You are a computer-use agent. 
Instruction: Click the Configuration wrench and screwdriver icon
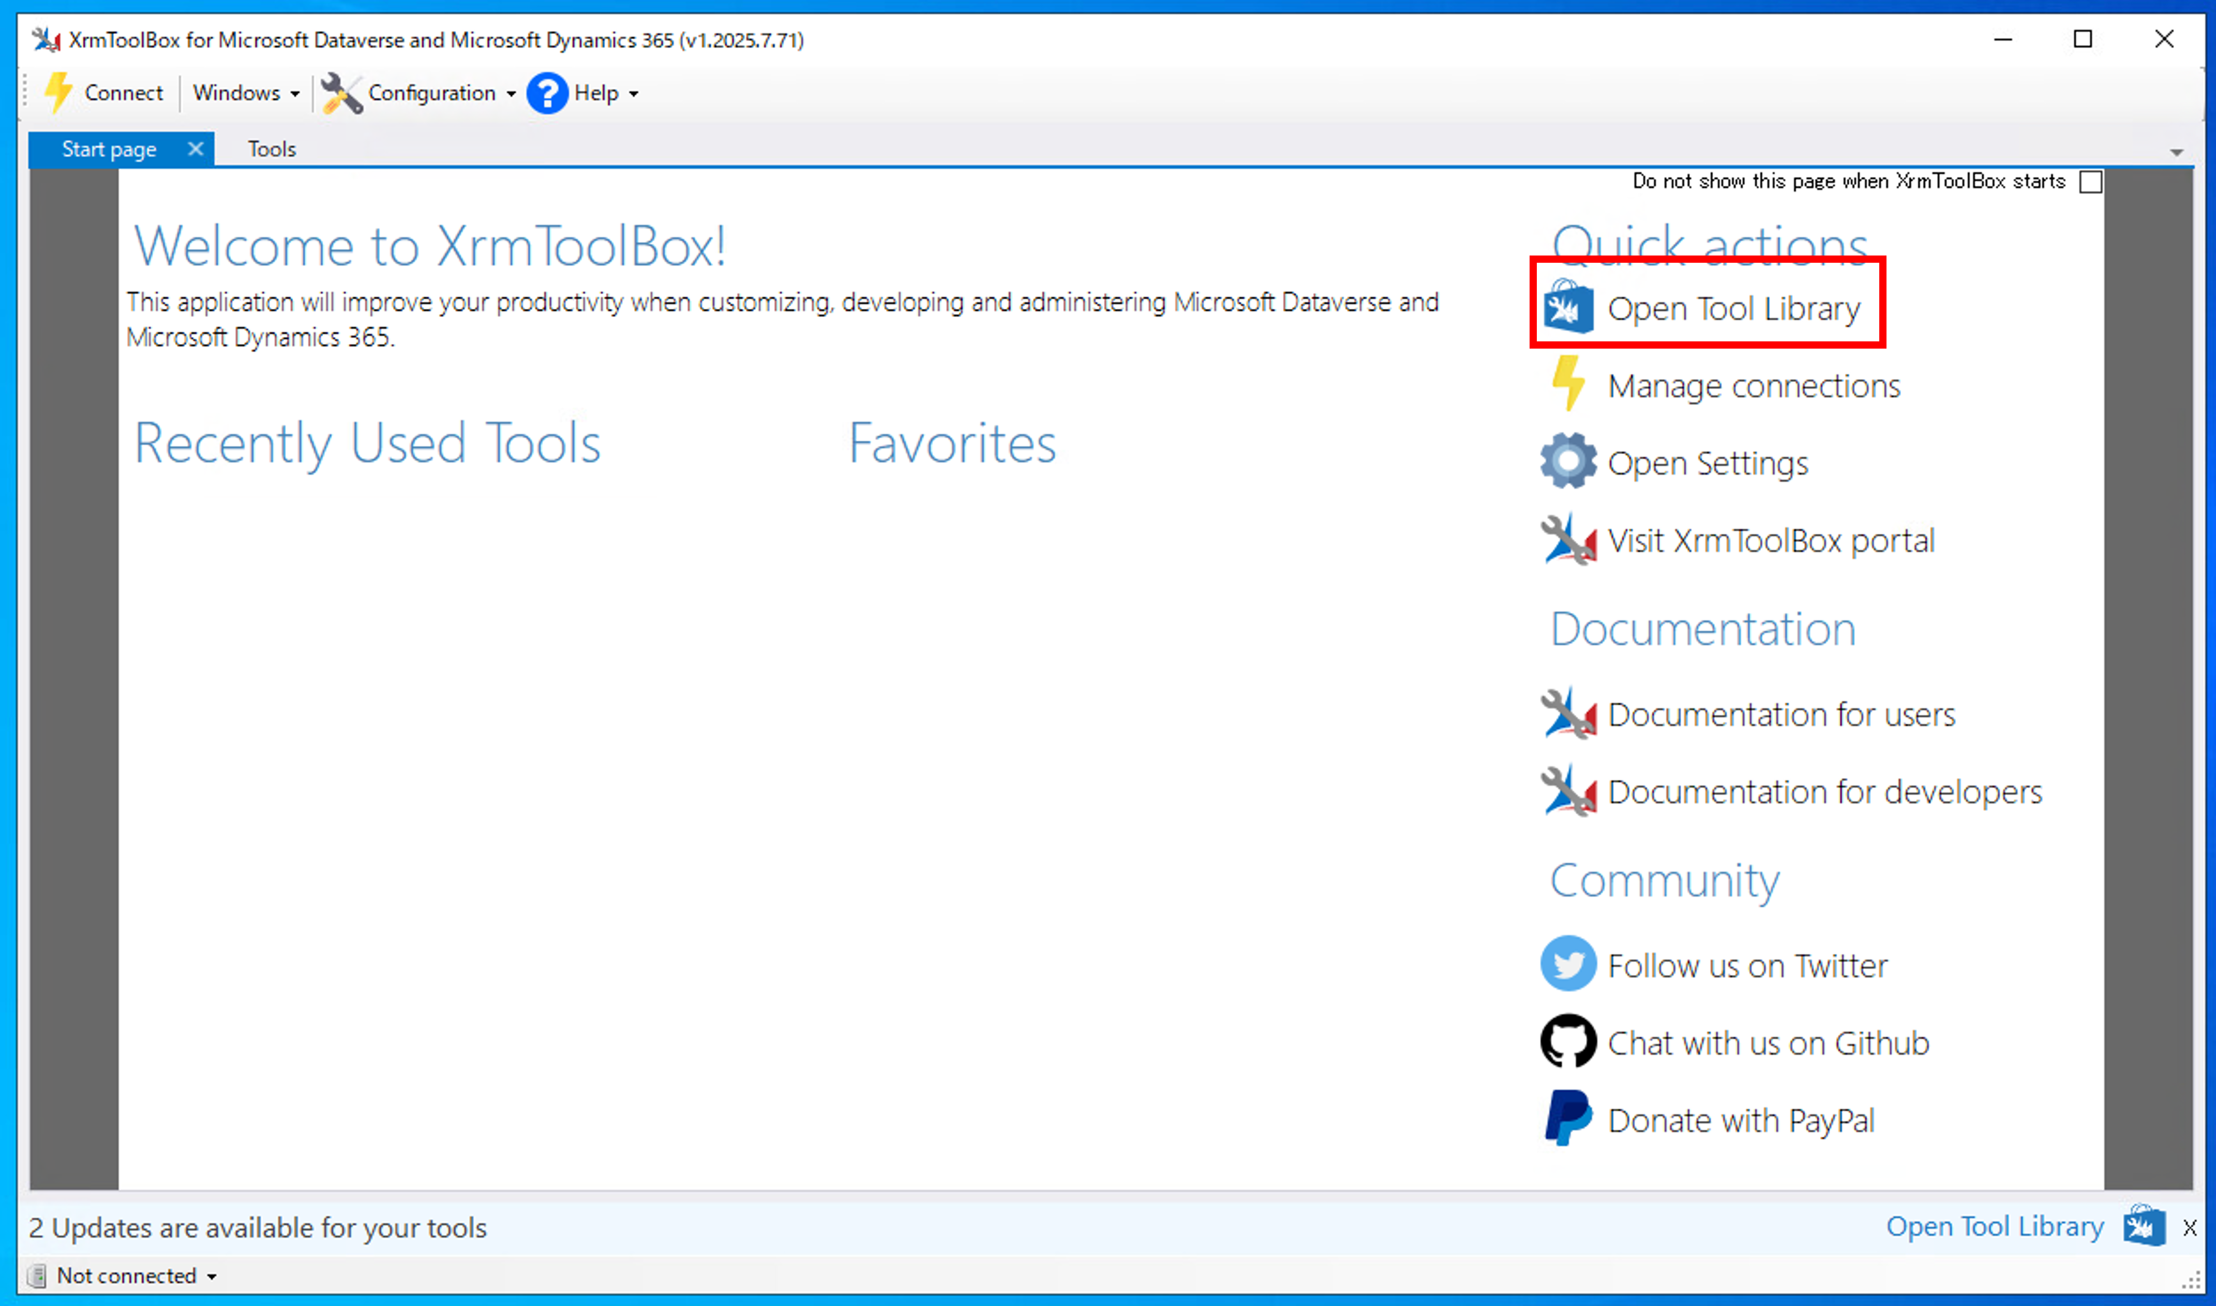pos(341,93)
